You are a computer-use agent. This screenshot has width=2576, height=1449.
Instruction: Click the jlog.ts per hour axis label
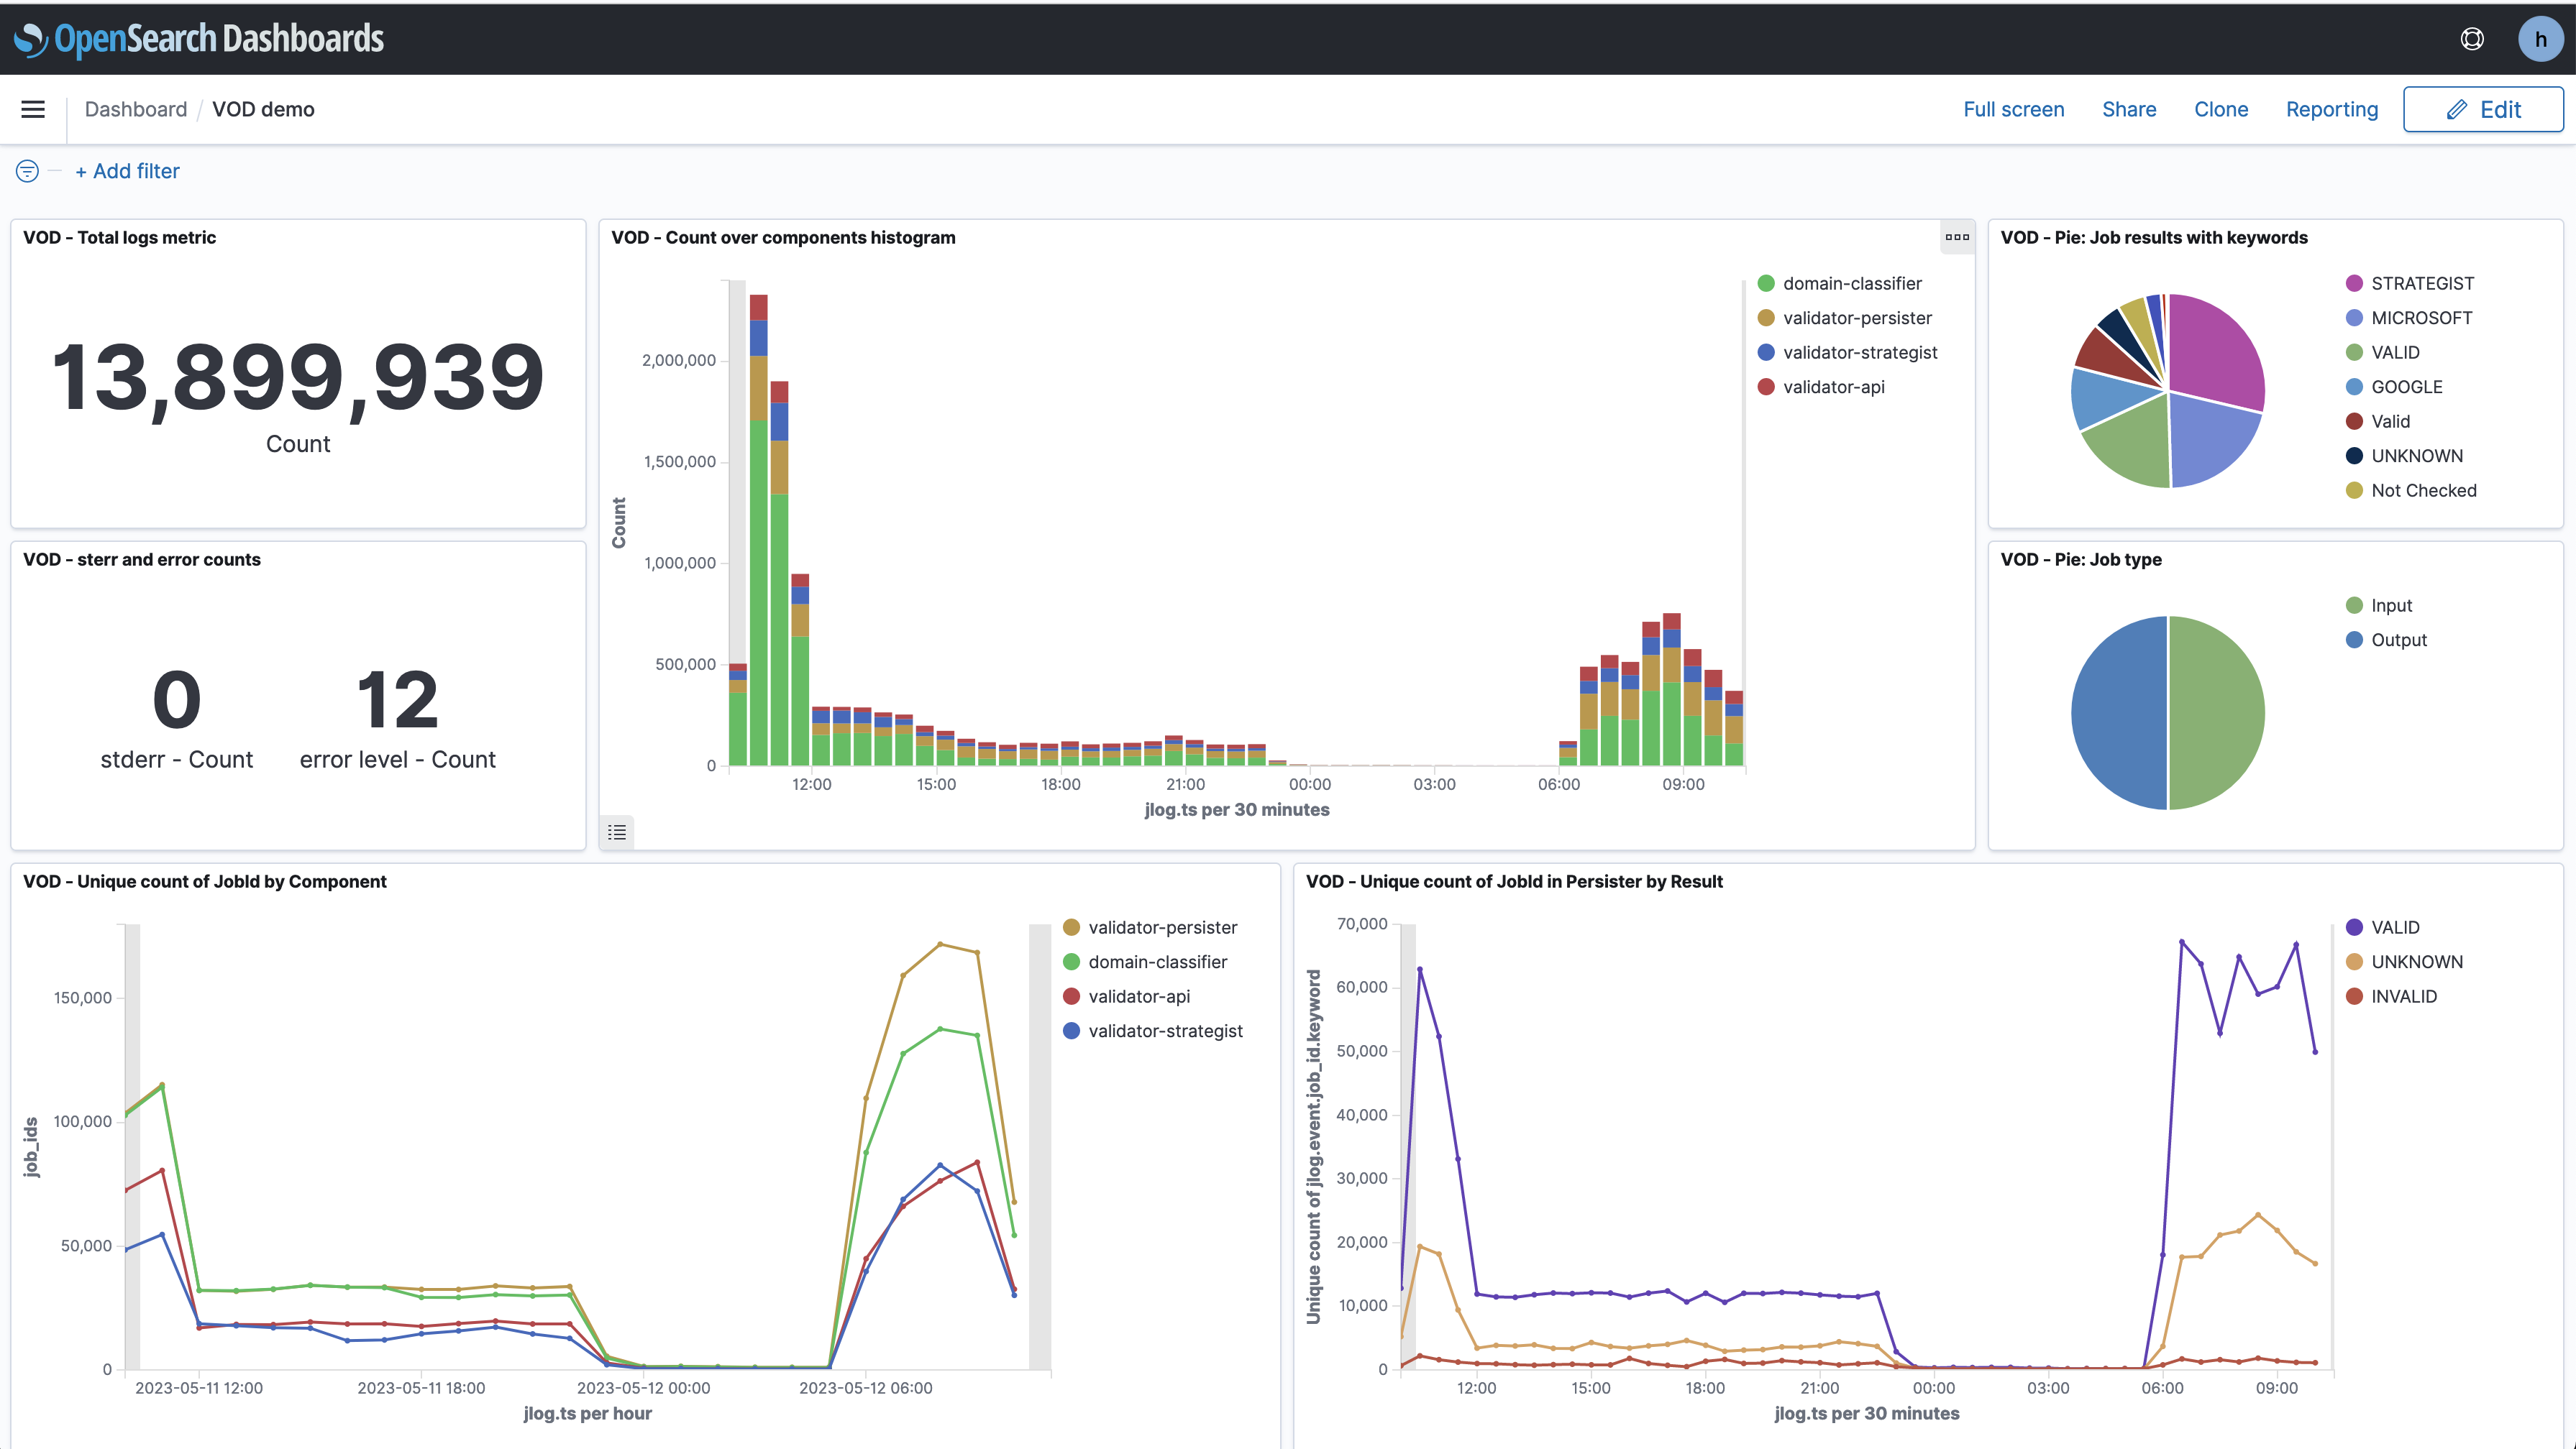coord(588,1413)
